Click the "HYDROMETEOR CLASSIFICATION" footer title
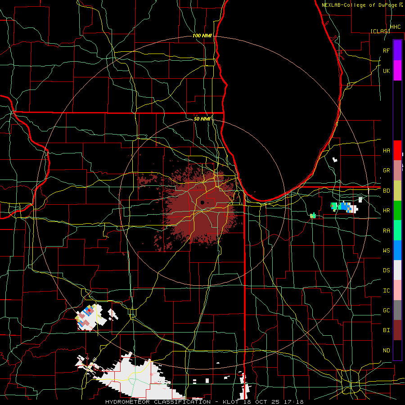The image size is (405, 405). (x=158, y=402)
